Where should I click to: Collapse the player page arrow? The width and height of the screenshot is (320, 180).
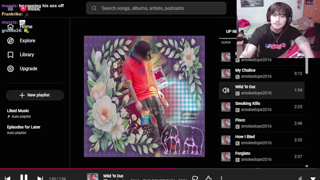[313, 178]
